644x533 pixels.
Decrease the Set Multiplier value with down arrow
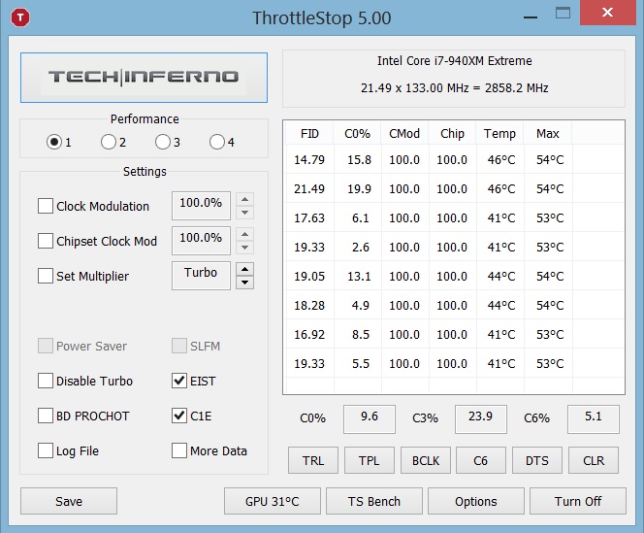(244, 283)
